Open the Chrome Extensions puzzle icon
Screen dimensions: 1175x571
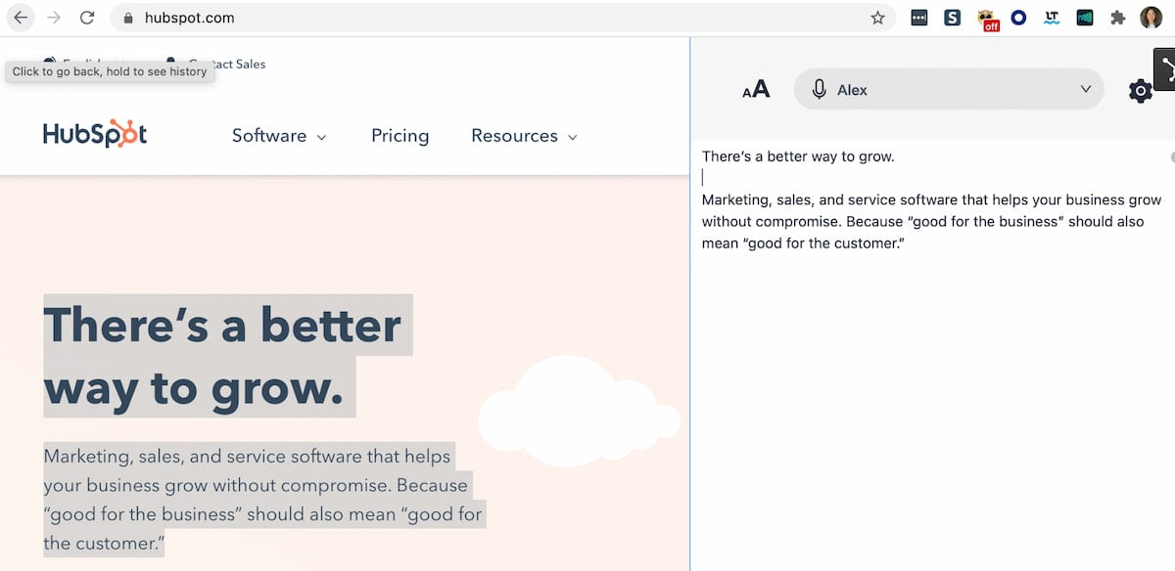click(1117, 18)
